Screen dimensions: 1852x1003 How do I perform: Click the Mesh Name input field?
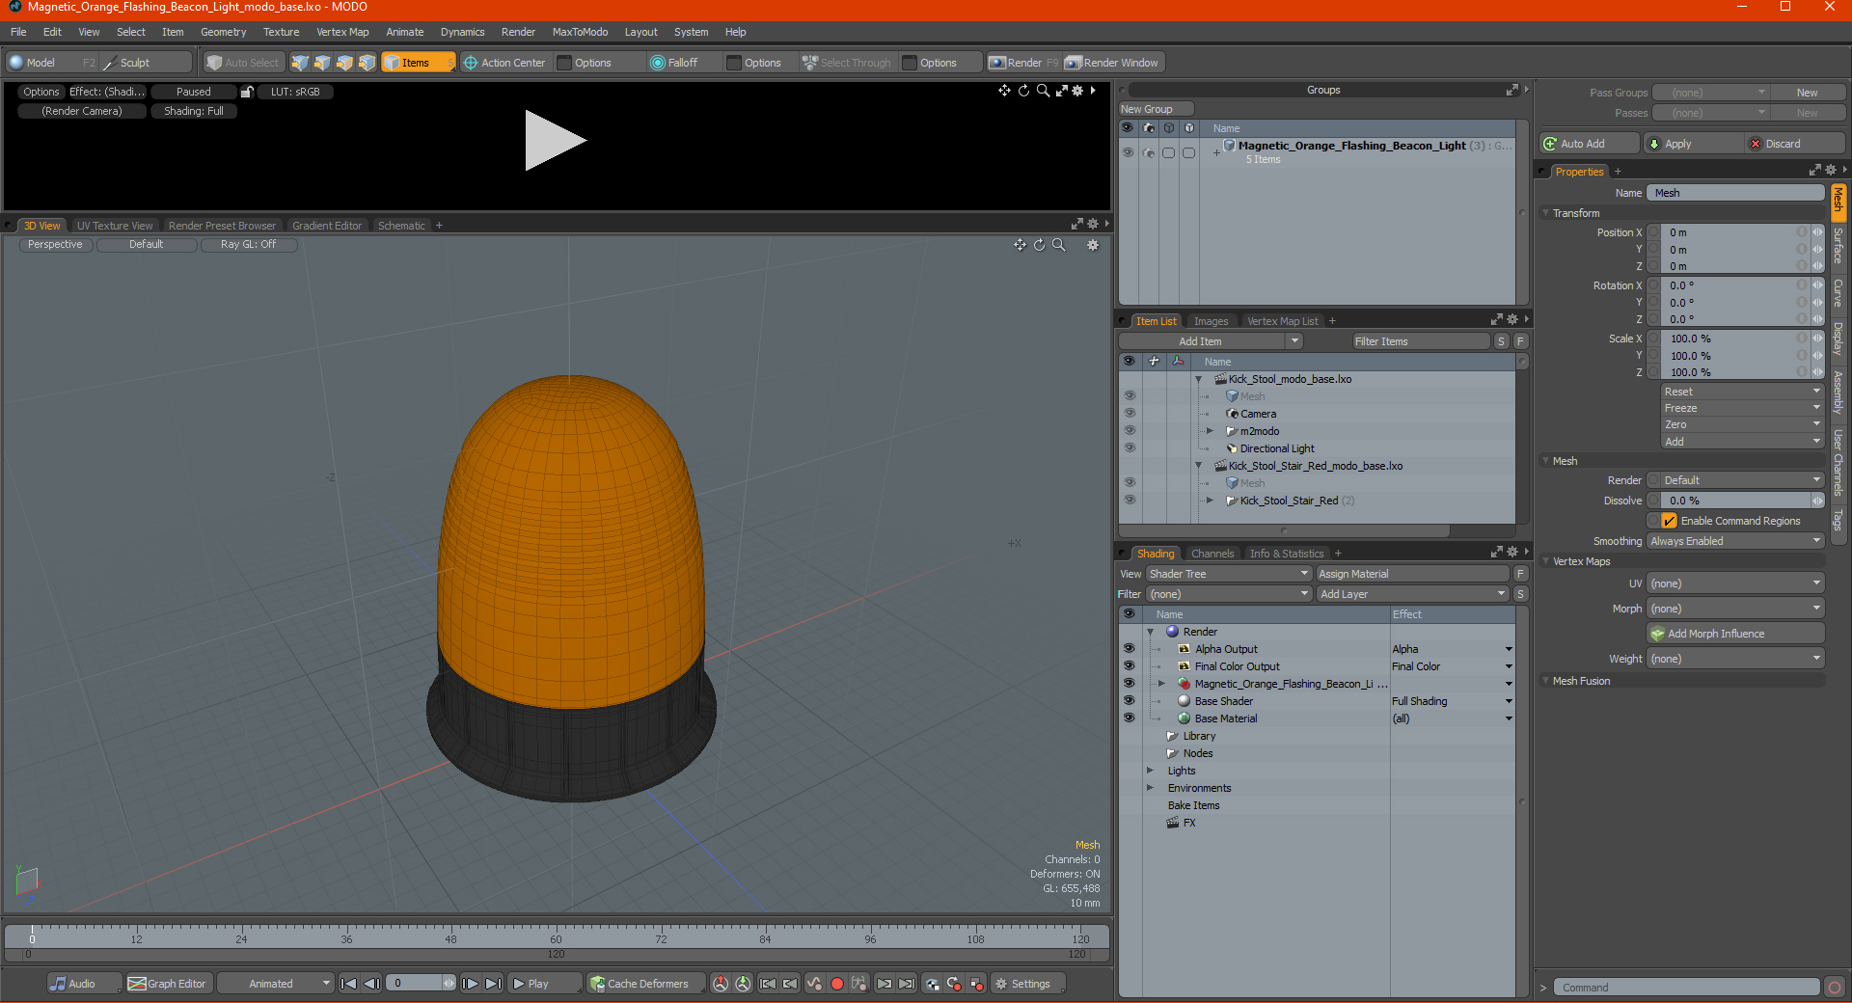click(x=1735, y=193)
